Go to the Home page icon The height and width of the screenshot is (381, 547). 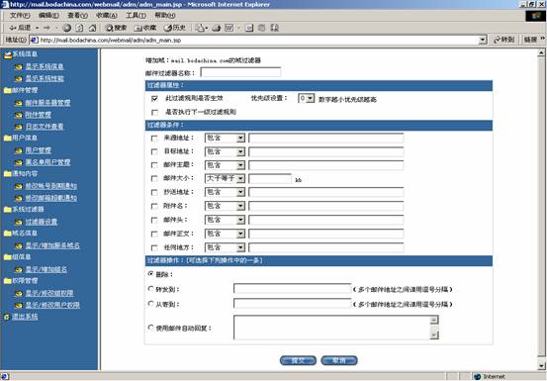92,28
